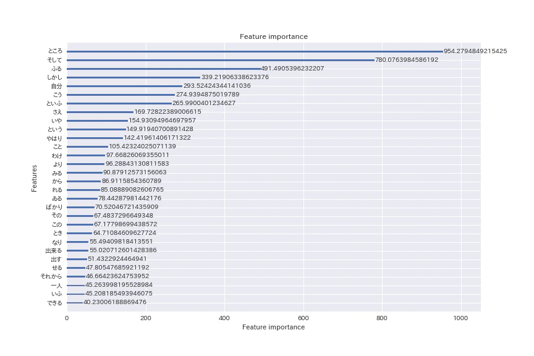Pick the value 142.41961406171322
The height and width of the screenshot is (356, 534).
click(158, 138)
